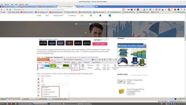The height and width of the screenshot is (105, 186).
Task: Click the Firefox icon in the host taskbar
Action: pos(11,104)
